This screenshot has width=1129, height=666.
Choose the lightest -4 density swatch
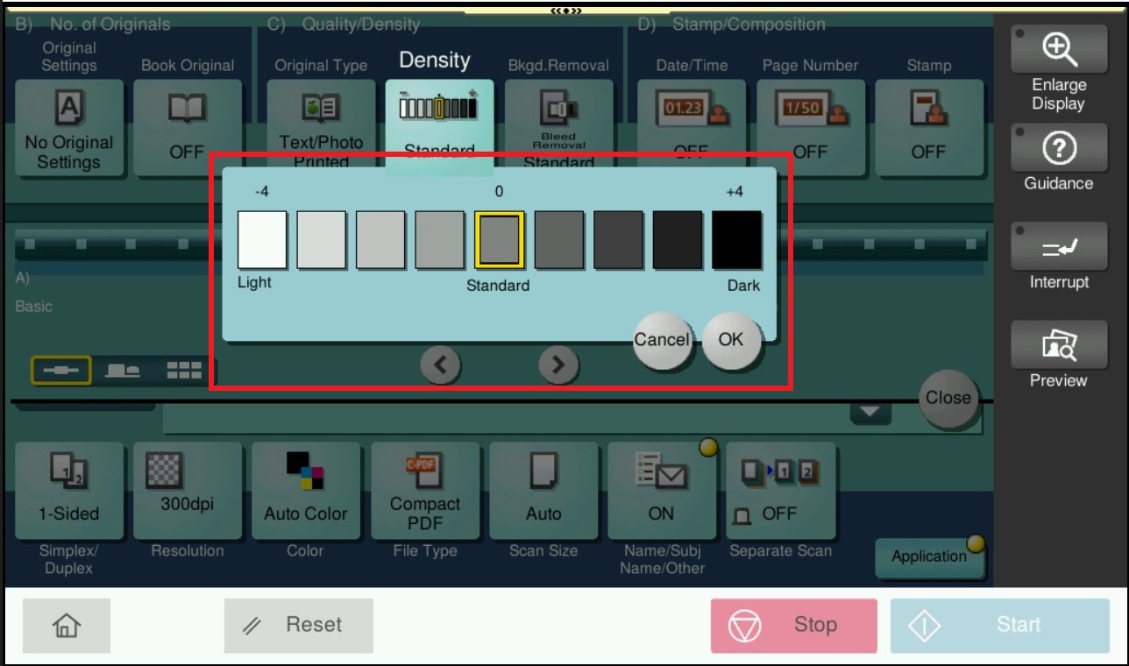[x=262, y=240]
